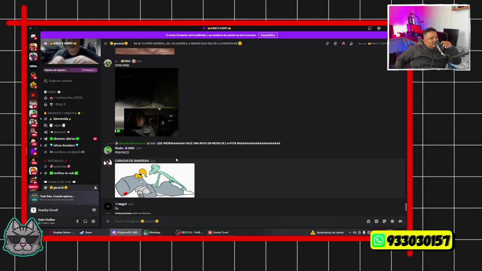This screenshot has height=271, width=482.
Task: Open the Todo listo missions card
Action: [64, 198]
